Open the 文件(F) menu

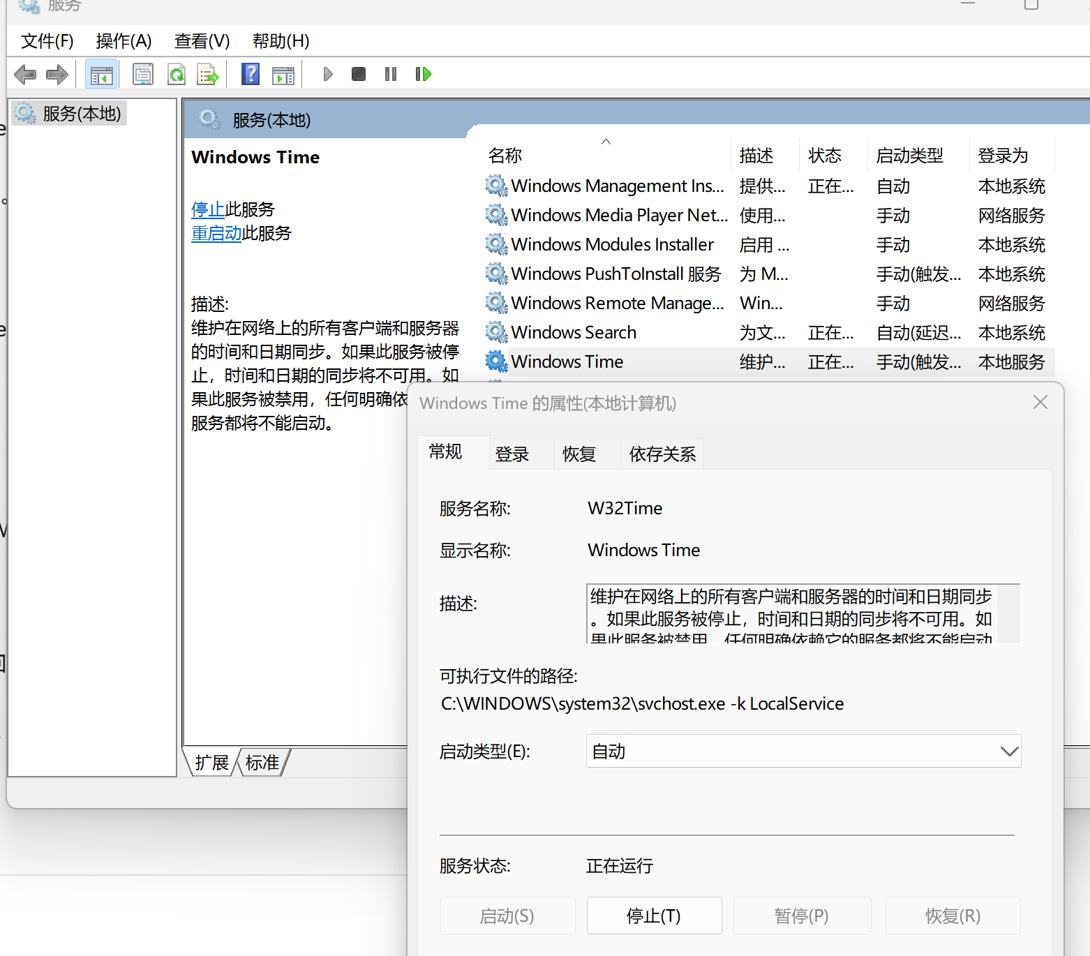click(47, 41)
